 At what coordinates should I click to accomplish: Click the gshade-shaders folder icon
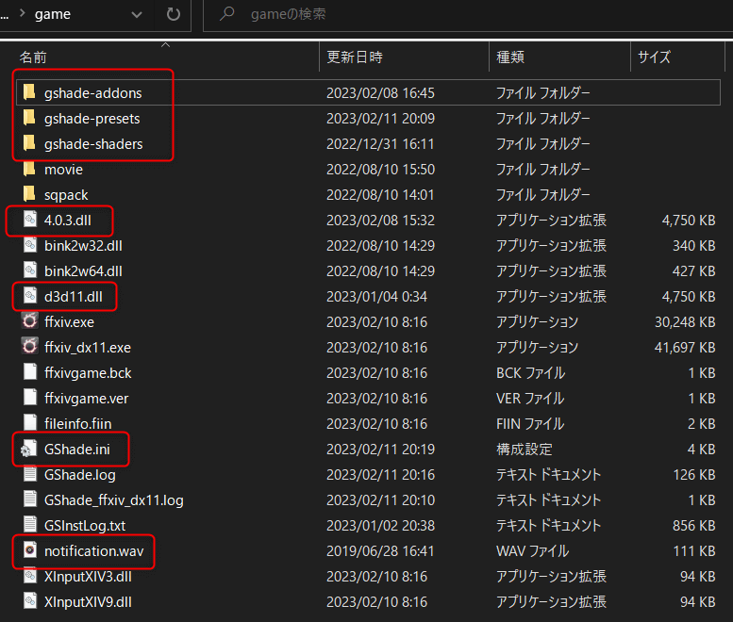click(29, 143)
